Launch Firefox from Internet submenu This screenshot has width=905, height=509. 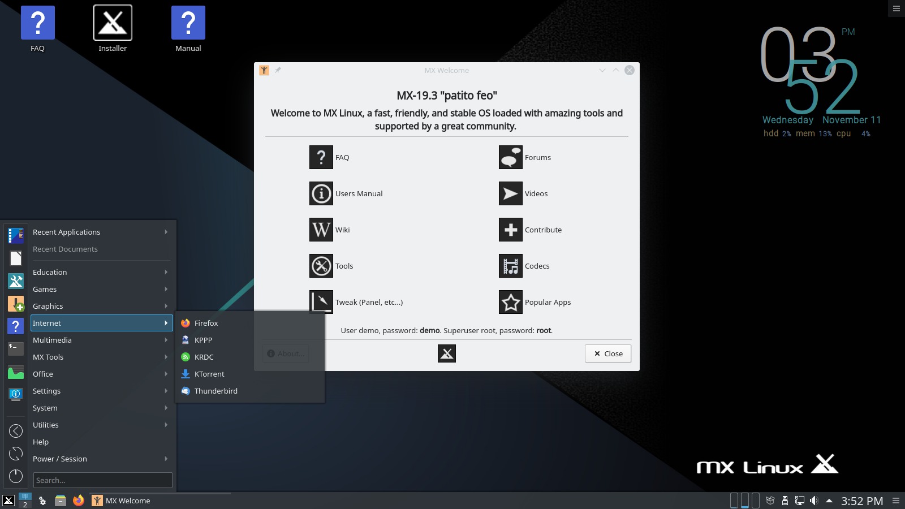tap(250, 323)
